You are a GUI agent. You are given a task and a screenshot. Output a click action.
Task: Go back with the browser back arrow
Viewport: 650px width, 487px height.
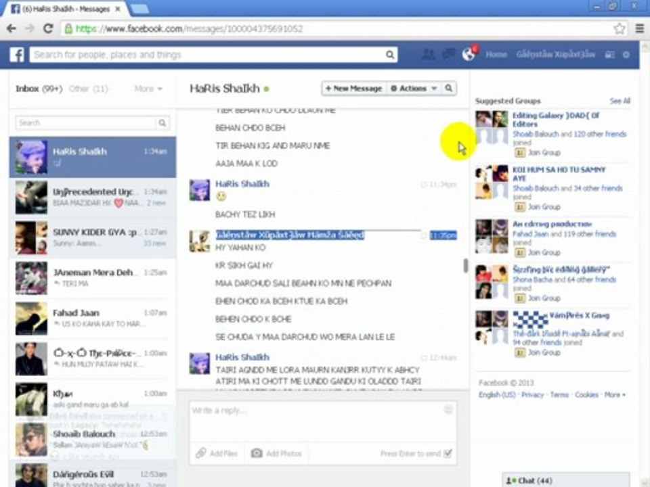pyautogui.click(x=12, y=28)
